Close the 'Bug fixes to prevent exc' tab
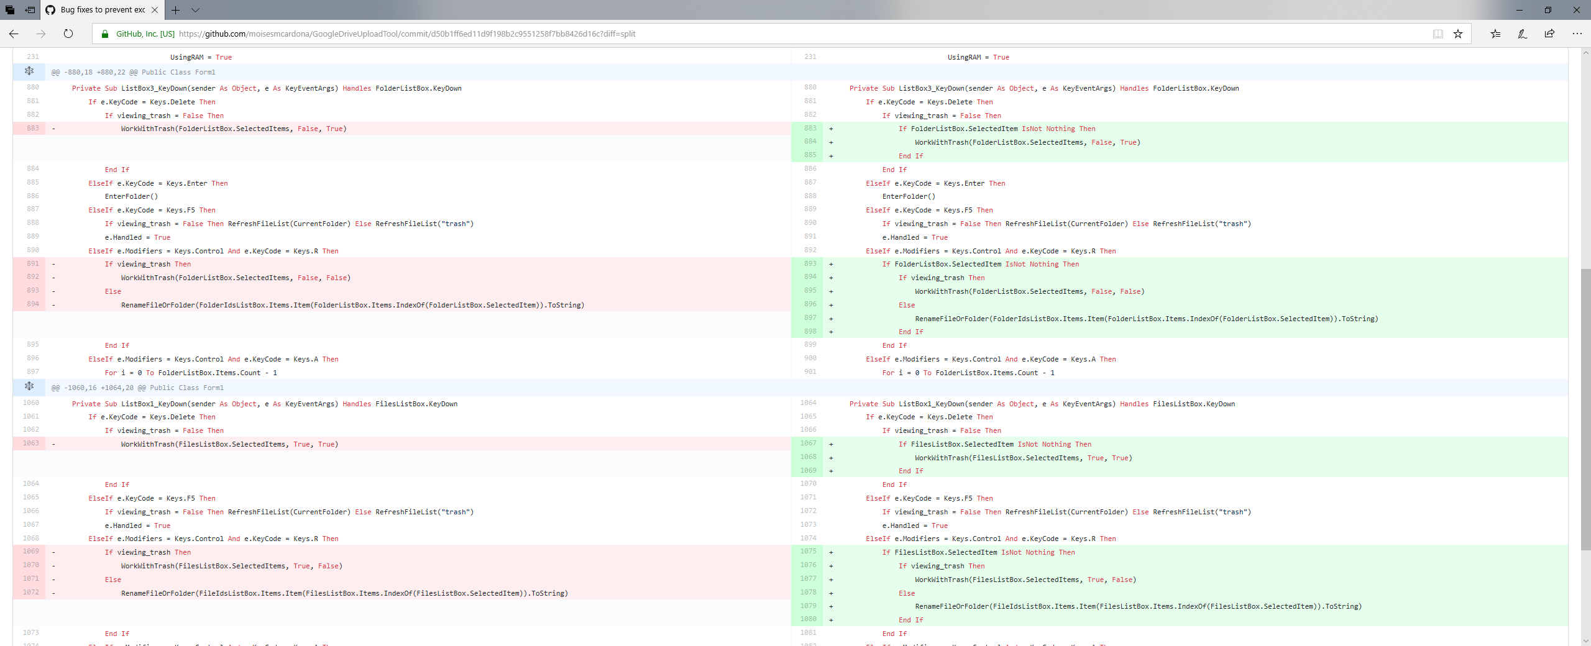Screen dimensions: 1591x646 point(155,10)
